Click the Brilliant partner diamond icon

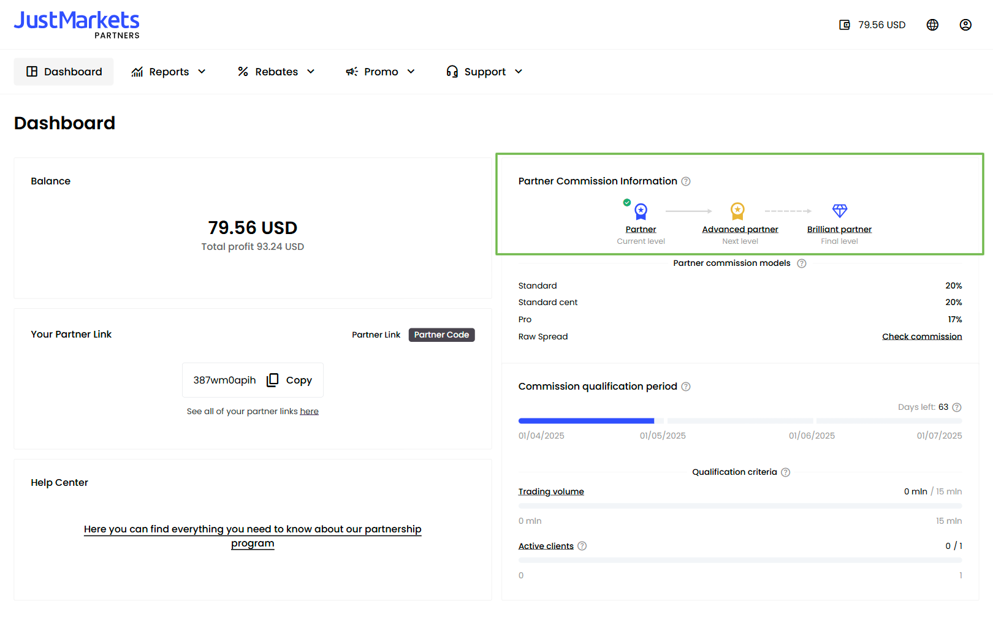[x=840, y=211]
